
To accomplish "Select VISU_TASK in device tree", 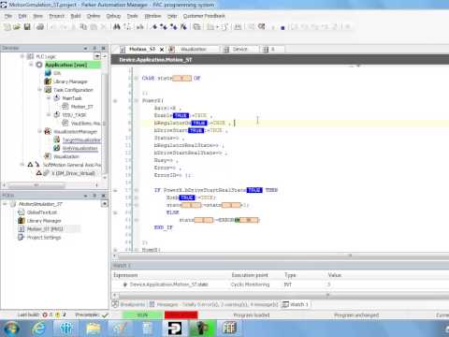I will (x=74, y=115).
